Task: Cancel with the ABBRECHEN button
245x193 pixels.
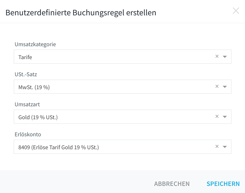Action: point(172,184)
